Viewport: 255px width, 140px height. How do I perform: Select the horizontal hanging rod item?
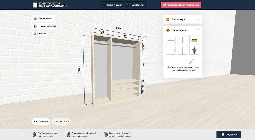click(171, 50)
